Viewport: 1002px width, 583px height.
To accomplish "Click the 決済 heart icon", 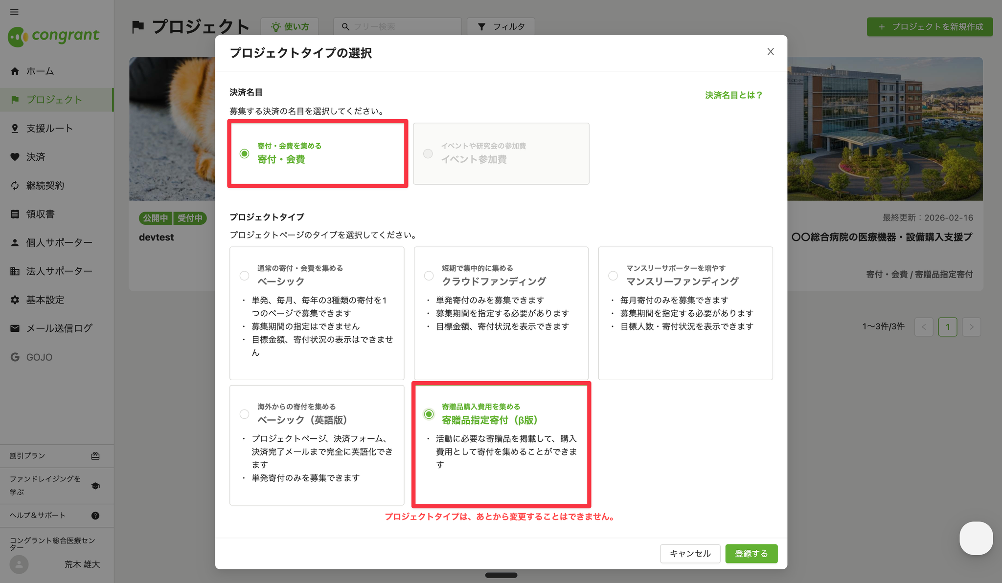I will coord(15,157).
